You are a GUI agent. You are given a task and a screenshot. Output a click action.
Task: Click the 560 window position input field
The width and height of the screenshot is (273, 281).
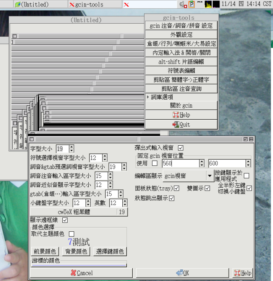point(179,163)
